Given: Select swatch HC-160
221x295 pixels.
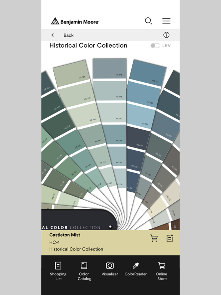Looking at the screenshot, I should (159, 147).
